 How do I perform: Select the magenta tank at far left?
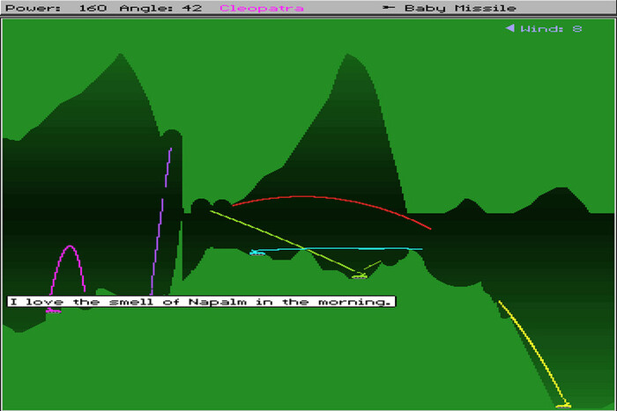(53, 310)
